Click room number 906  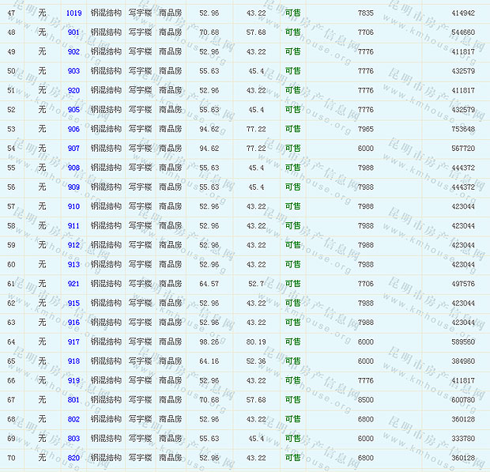point(73,130)
